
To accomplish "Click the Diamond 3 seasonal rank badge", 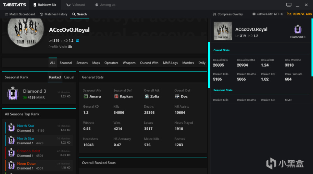I will 13,93.
